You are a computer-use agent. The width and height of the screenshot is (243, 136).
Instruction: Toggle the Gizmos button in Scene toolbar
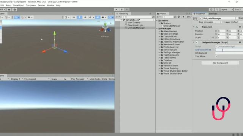point(110,17)
